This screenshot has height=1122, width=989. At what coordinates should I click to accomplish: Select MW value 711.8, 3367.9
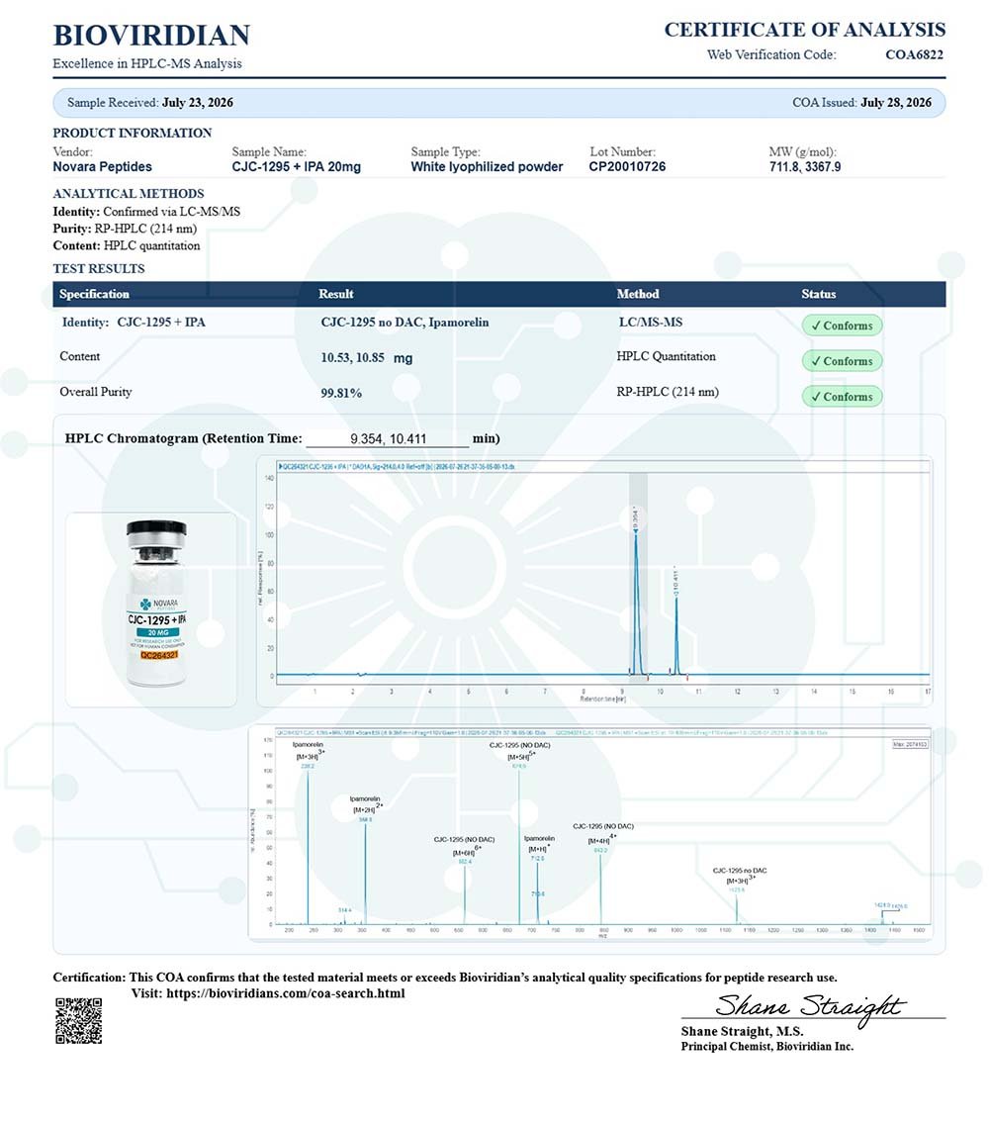point(804,167)
